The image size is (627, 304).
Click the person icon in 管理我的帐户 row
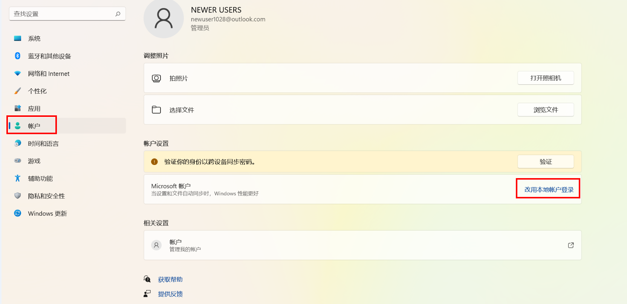click(x=156, y=245)
